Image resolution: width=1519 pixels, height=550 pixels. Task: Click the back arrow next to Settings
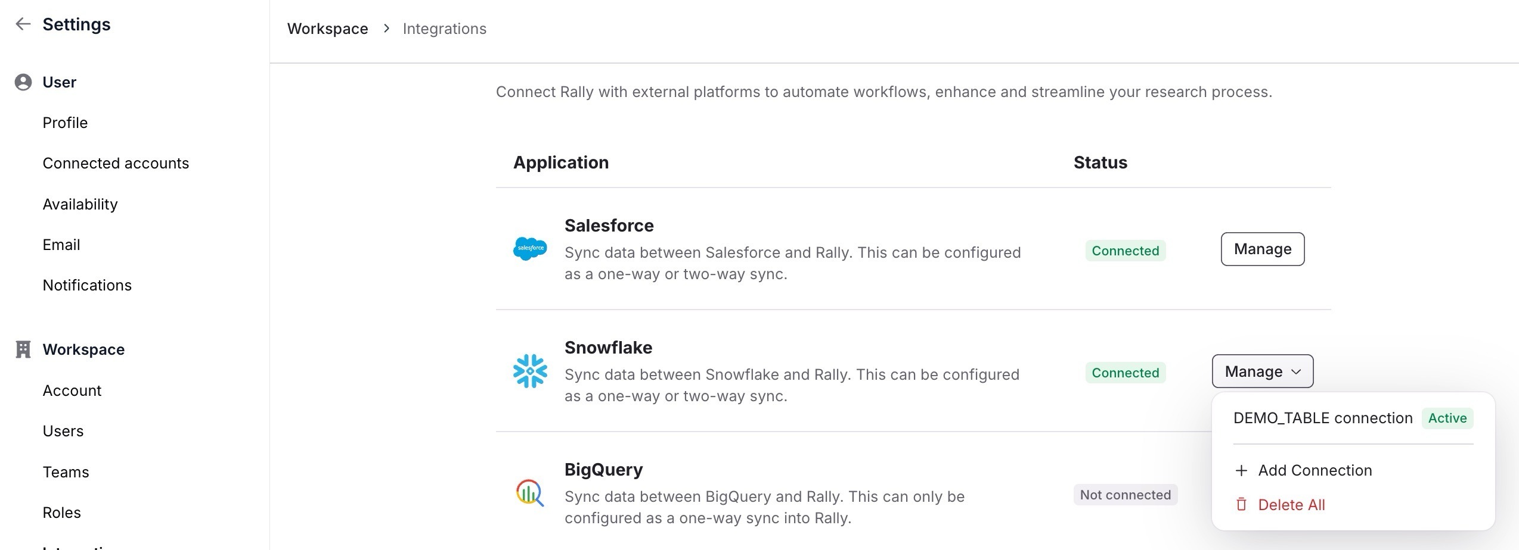coord(23,24)
